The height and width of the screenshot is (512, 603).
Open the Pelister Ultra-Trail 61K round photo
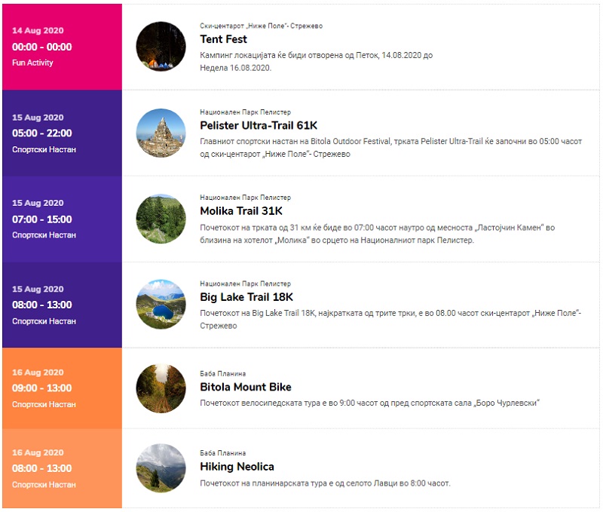pos(161,133)
